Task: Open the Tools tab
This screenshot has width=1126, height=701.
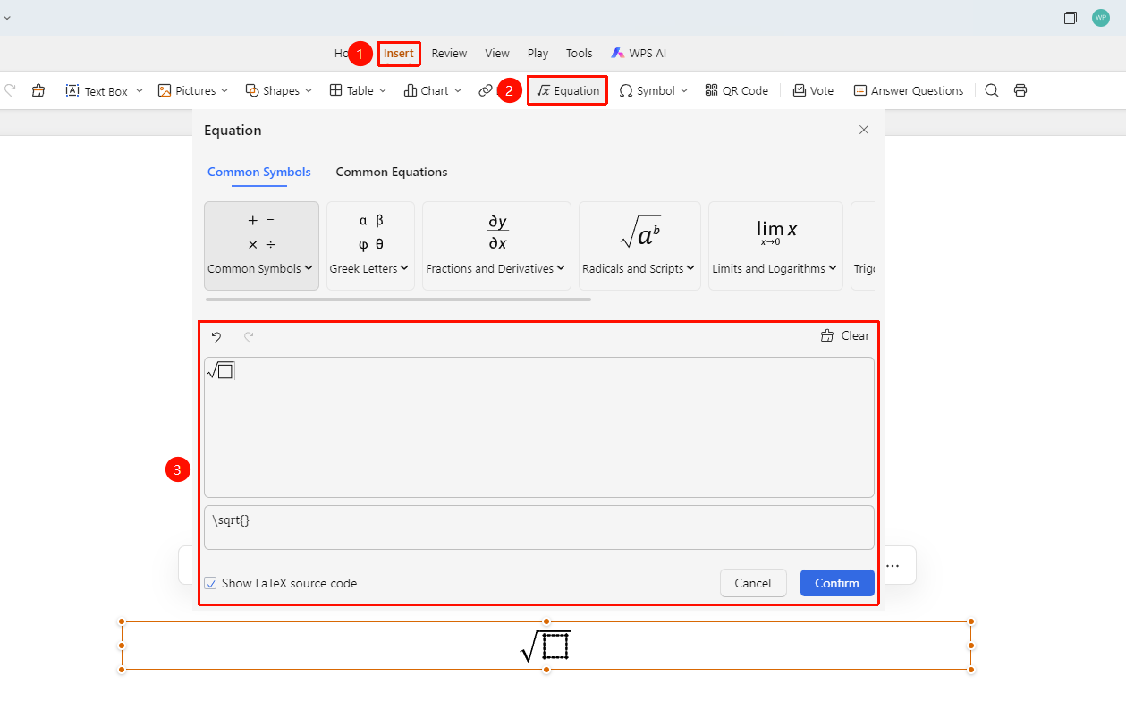Action: pyautogui.click(x=580, y=54)
